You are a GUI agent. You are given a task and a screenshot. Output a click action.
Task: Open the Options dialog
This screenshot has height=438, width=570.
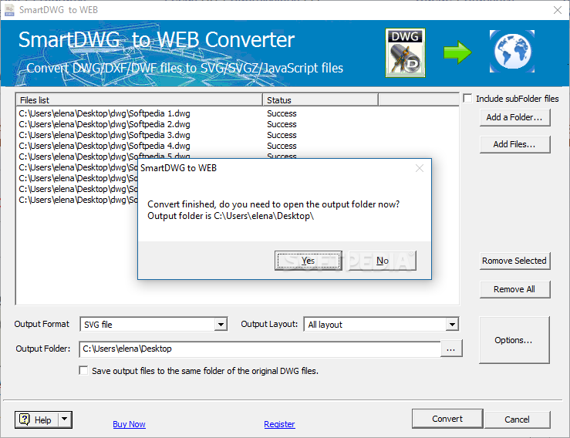[514, 340]
